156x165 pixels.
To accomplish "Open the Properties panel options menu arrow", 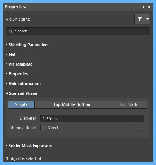I will [x=143, y=7].
